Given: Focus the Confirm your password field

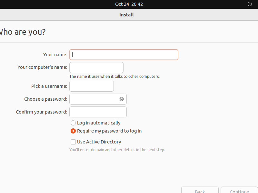Looking at the screenshot, I should click(98, 112).
